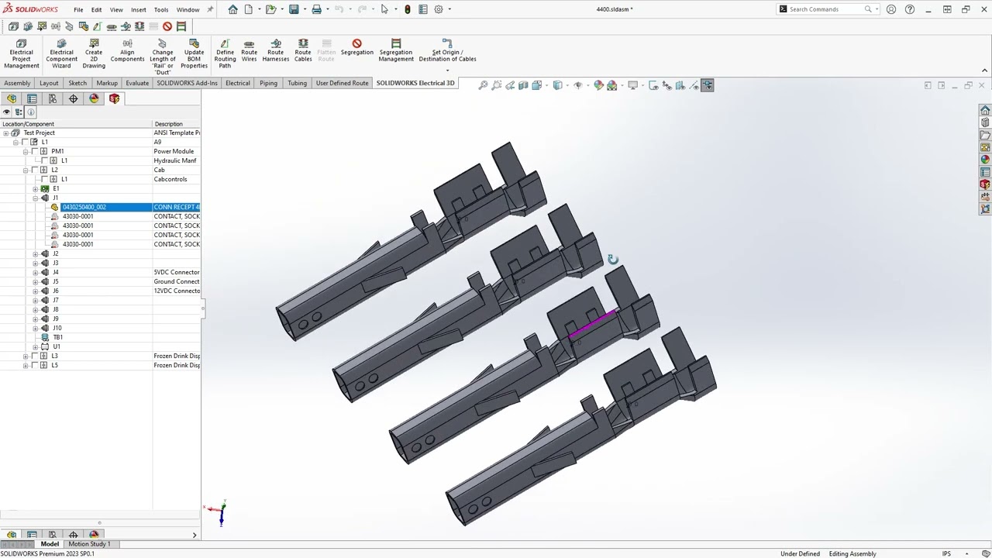Click the Zoom to Area icon
This screenshot has width=992, height=558.
pyautogui.click(x=497, y=85)
